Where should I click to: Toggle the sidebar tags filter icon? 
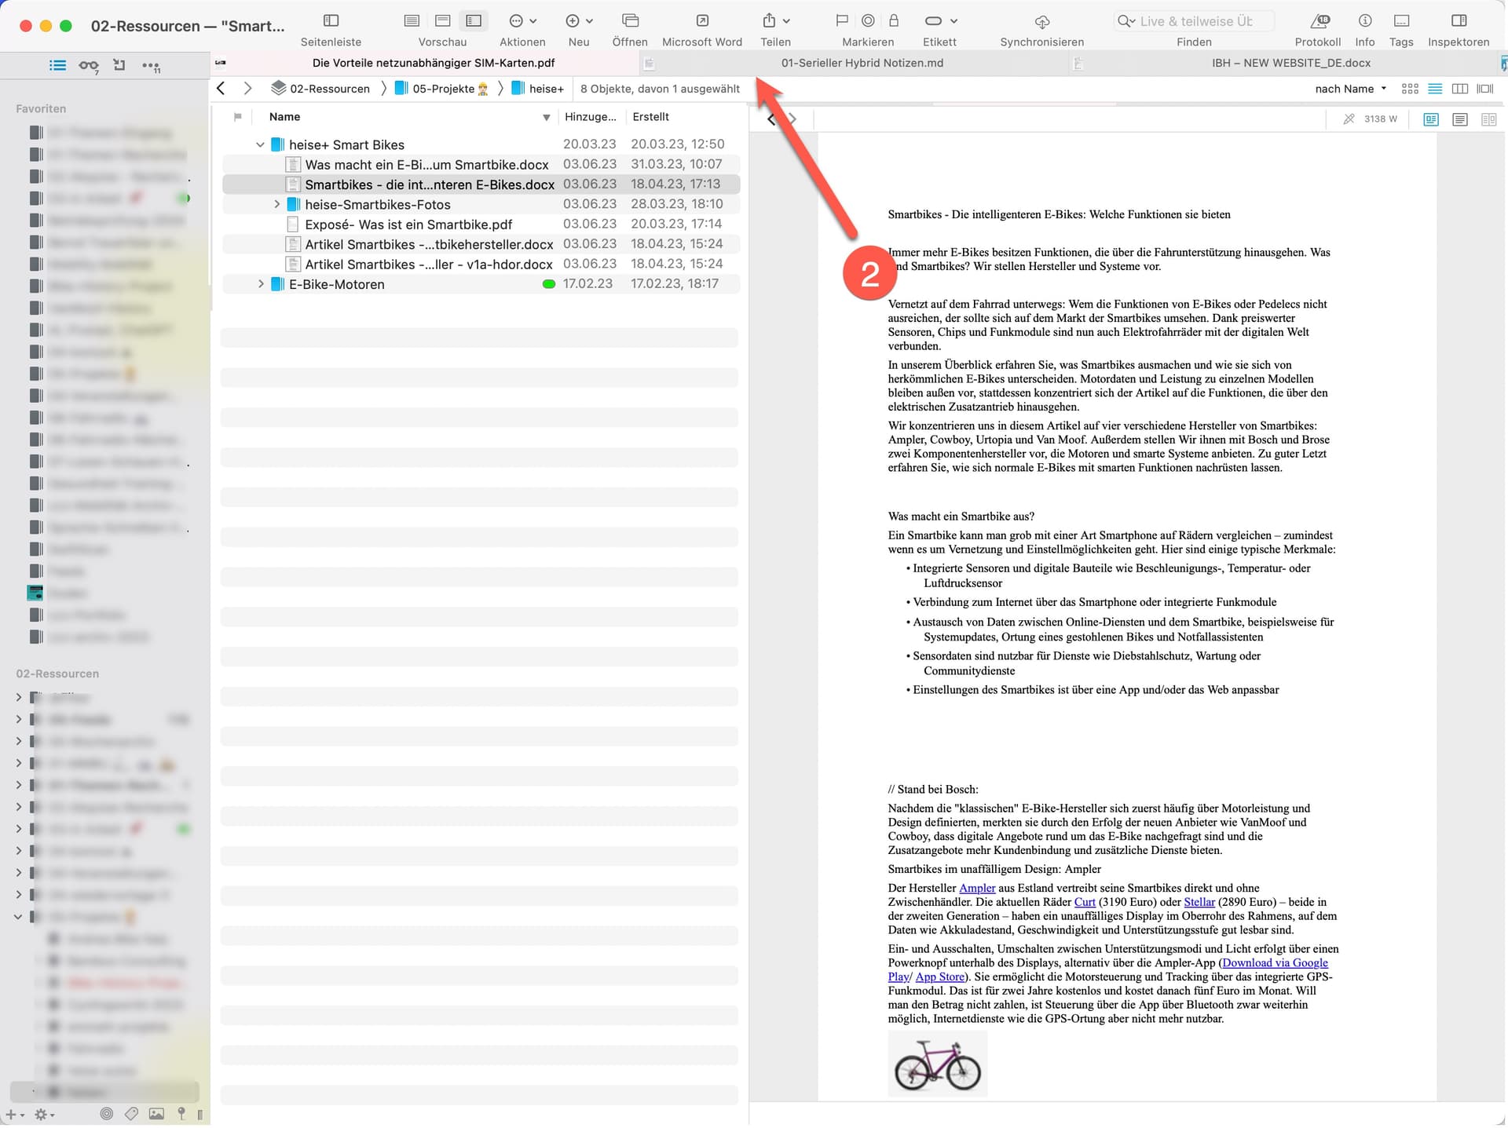[x=131, y=1115]
